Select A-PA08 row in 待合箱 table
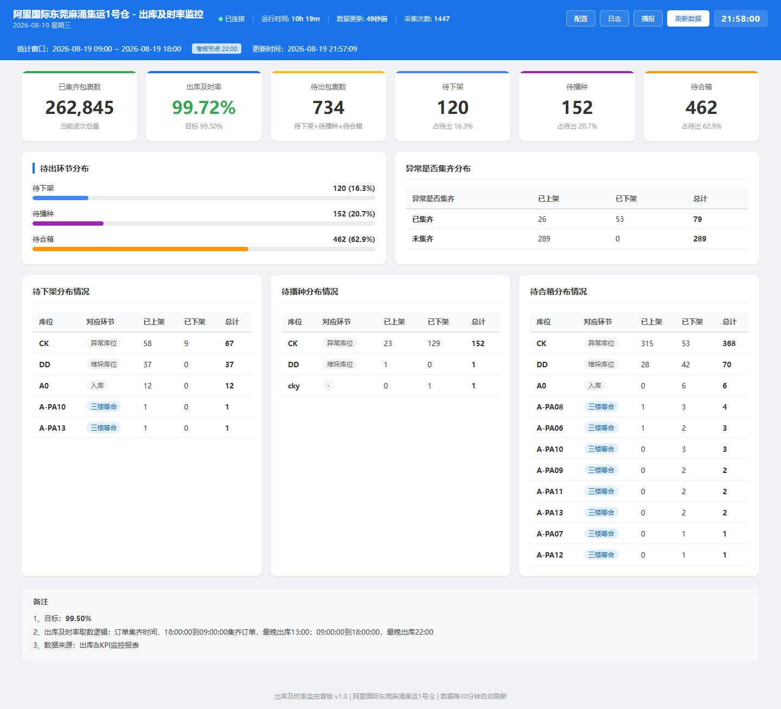Screen dimensions: 781x709 pyautogui.click(x=639, y=407)
